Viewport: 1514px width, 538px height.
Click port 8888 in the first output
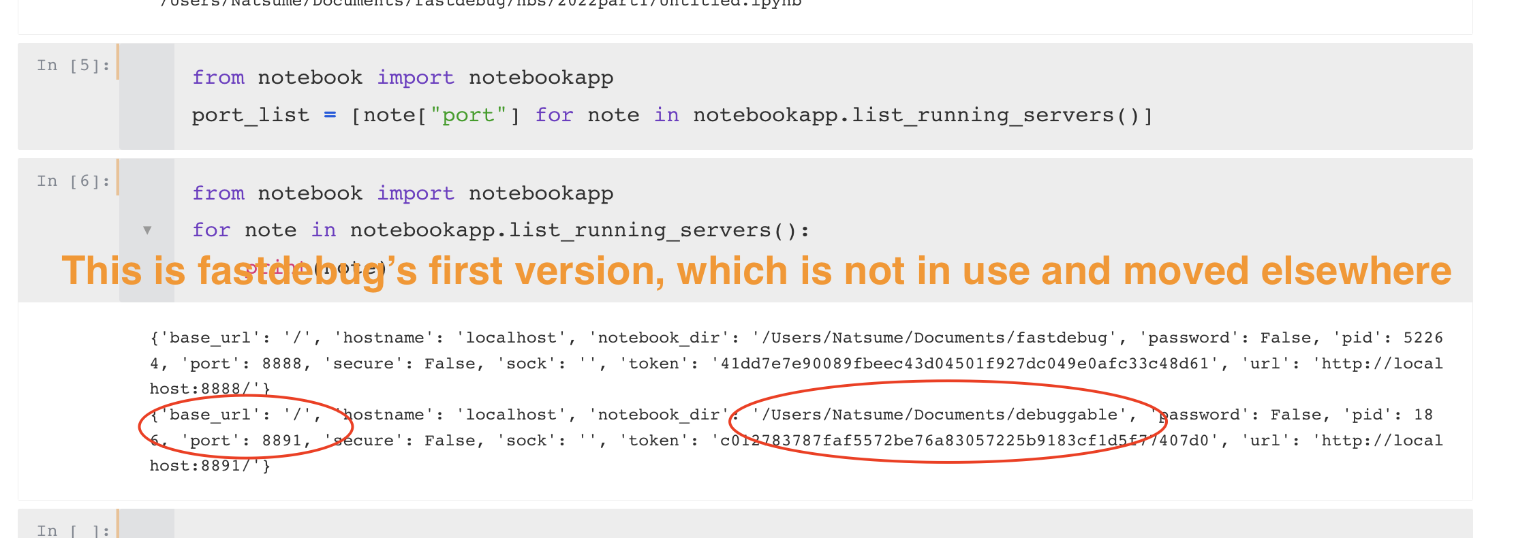click(282, 364)
